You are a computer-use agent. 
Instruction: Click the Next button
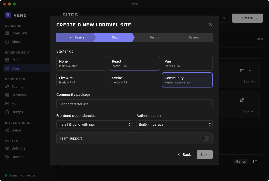click(205, 155)
